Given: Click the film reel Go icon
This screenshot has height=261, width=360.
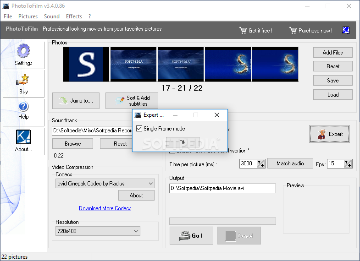Looking at the screenshot, I should point(185,235).
